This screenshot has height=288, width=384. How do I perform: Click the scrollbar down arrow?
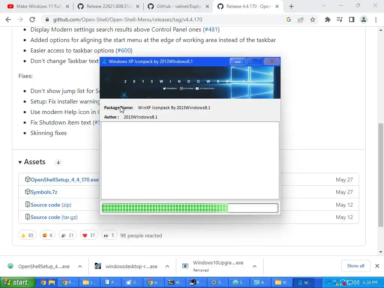tap(381, 252)
